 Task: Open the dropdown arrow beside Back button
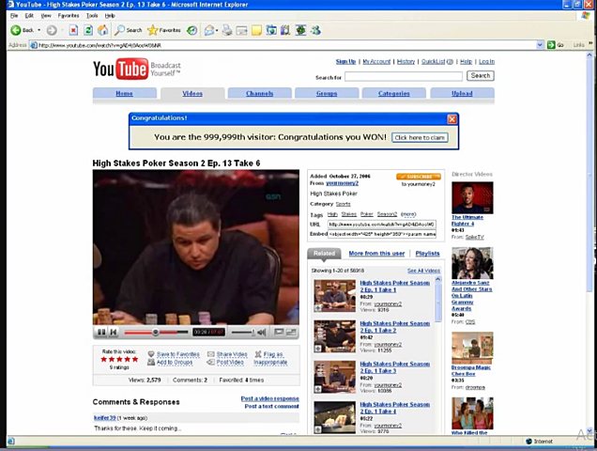click(38, 30)
